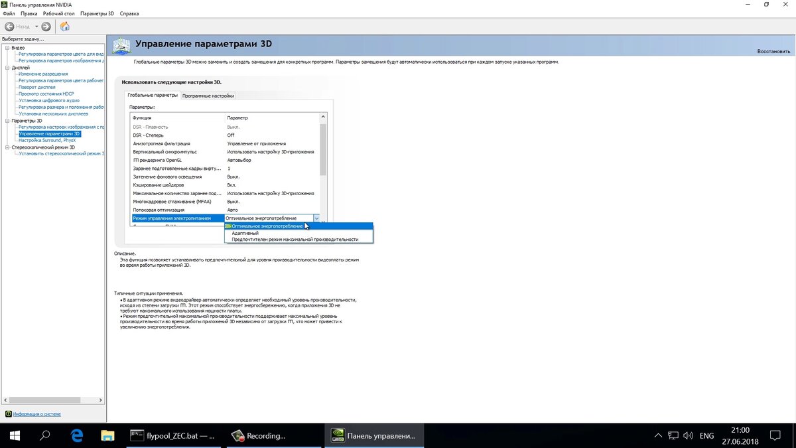Screen dimensions: 796x448
Task: Click the Восстановить button
Action: pos(773,52)
